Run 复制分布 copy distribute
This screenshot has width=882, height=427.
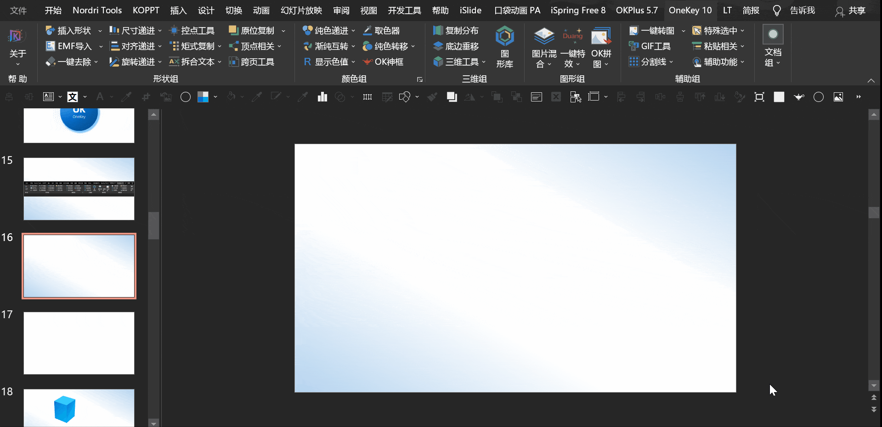456,31
